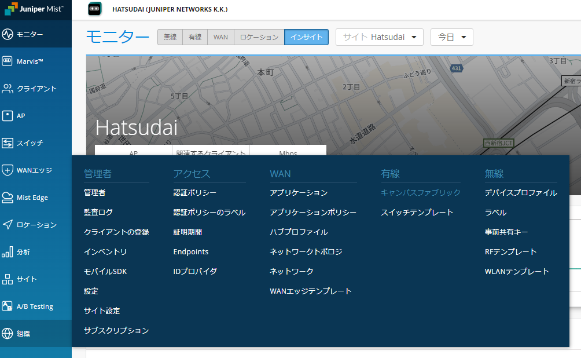Screen dimensions: 581x358
Task: Open the Mist Edge cloud icon
Action: click(8, 198)
